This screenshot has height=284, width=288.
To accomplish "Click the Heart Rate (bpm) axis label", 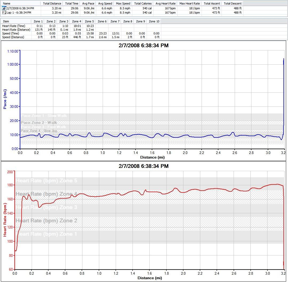I will (x=5, y=220).
